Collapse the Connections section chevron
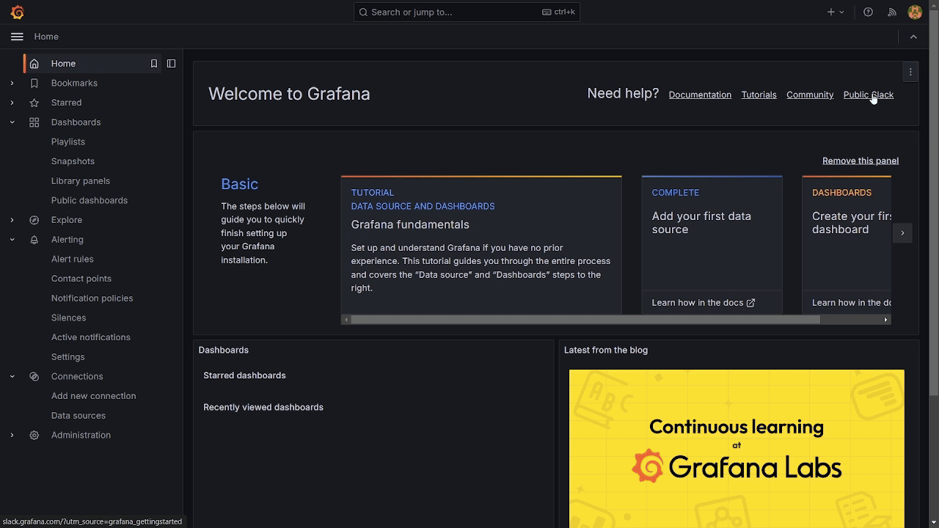 pyautogui.click(x=12, y=376)
